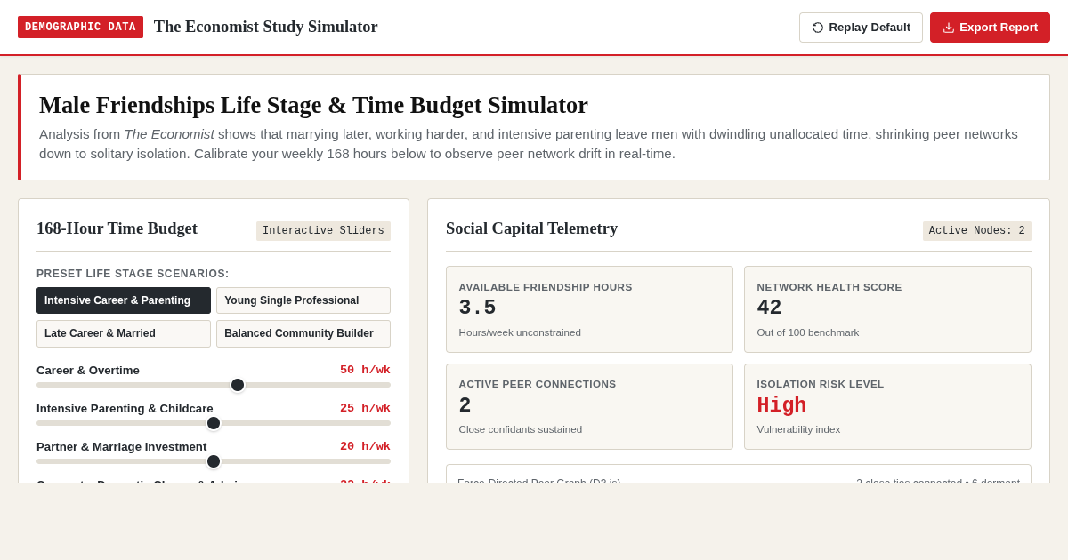Click the Active Nodes: 2 badge

click(976, 231)
